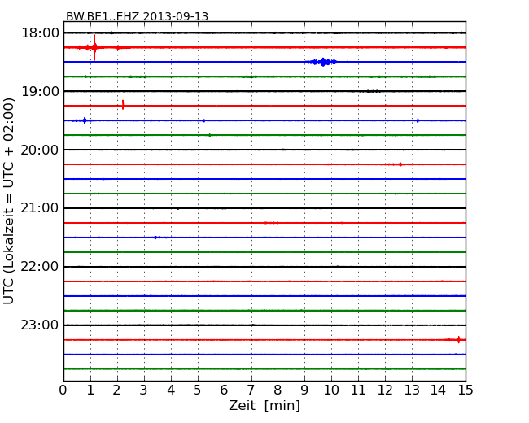Click the 18:00 time tick label
529x423 pixels.
40,33
